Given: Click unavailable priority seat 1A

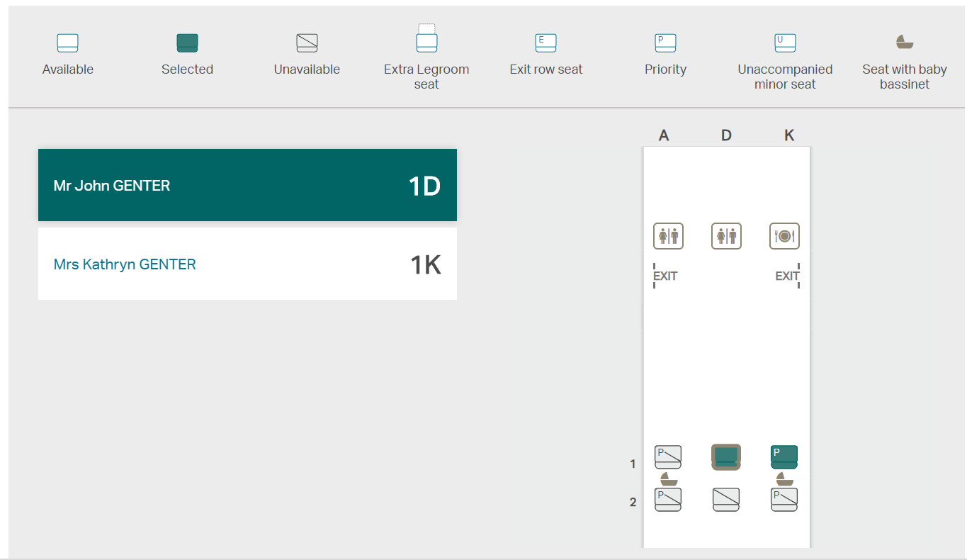Looking at the screenshot, I should (668, 457).
